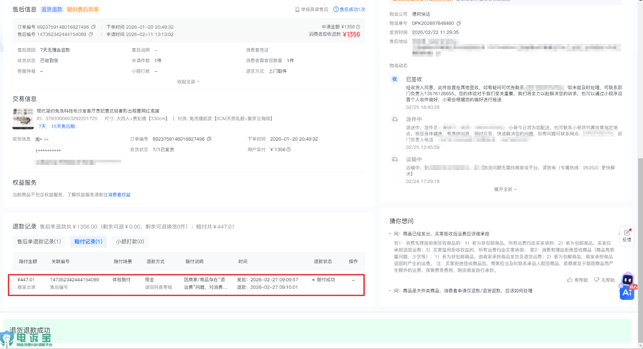The height and width of the screenshot is (349, 643).
Task: Click the thumbs-up 有帮助 icon
Action: (x=570, y=280)
